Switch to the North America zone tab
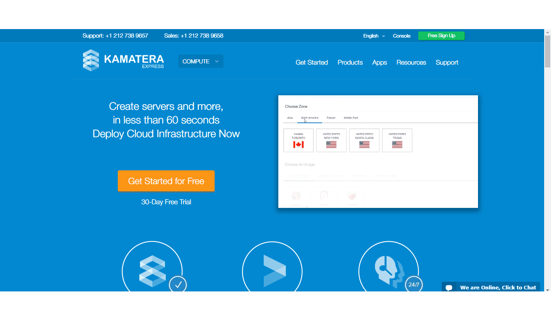 pos(310,118)
